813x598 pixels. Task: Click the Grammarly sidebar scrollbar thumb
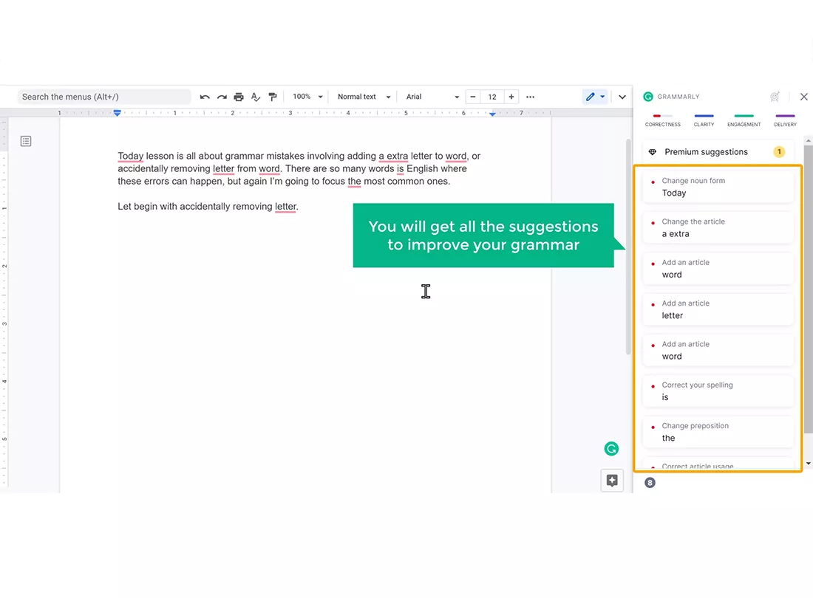coord(809,289)
